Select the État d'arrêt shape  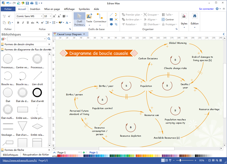click(37, 92)
